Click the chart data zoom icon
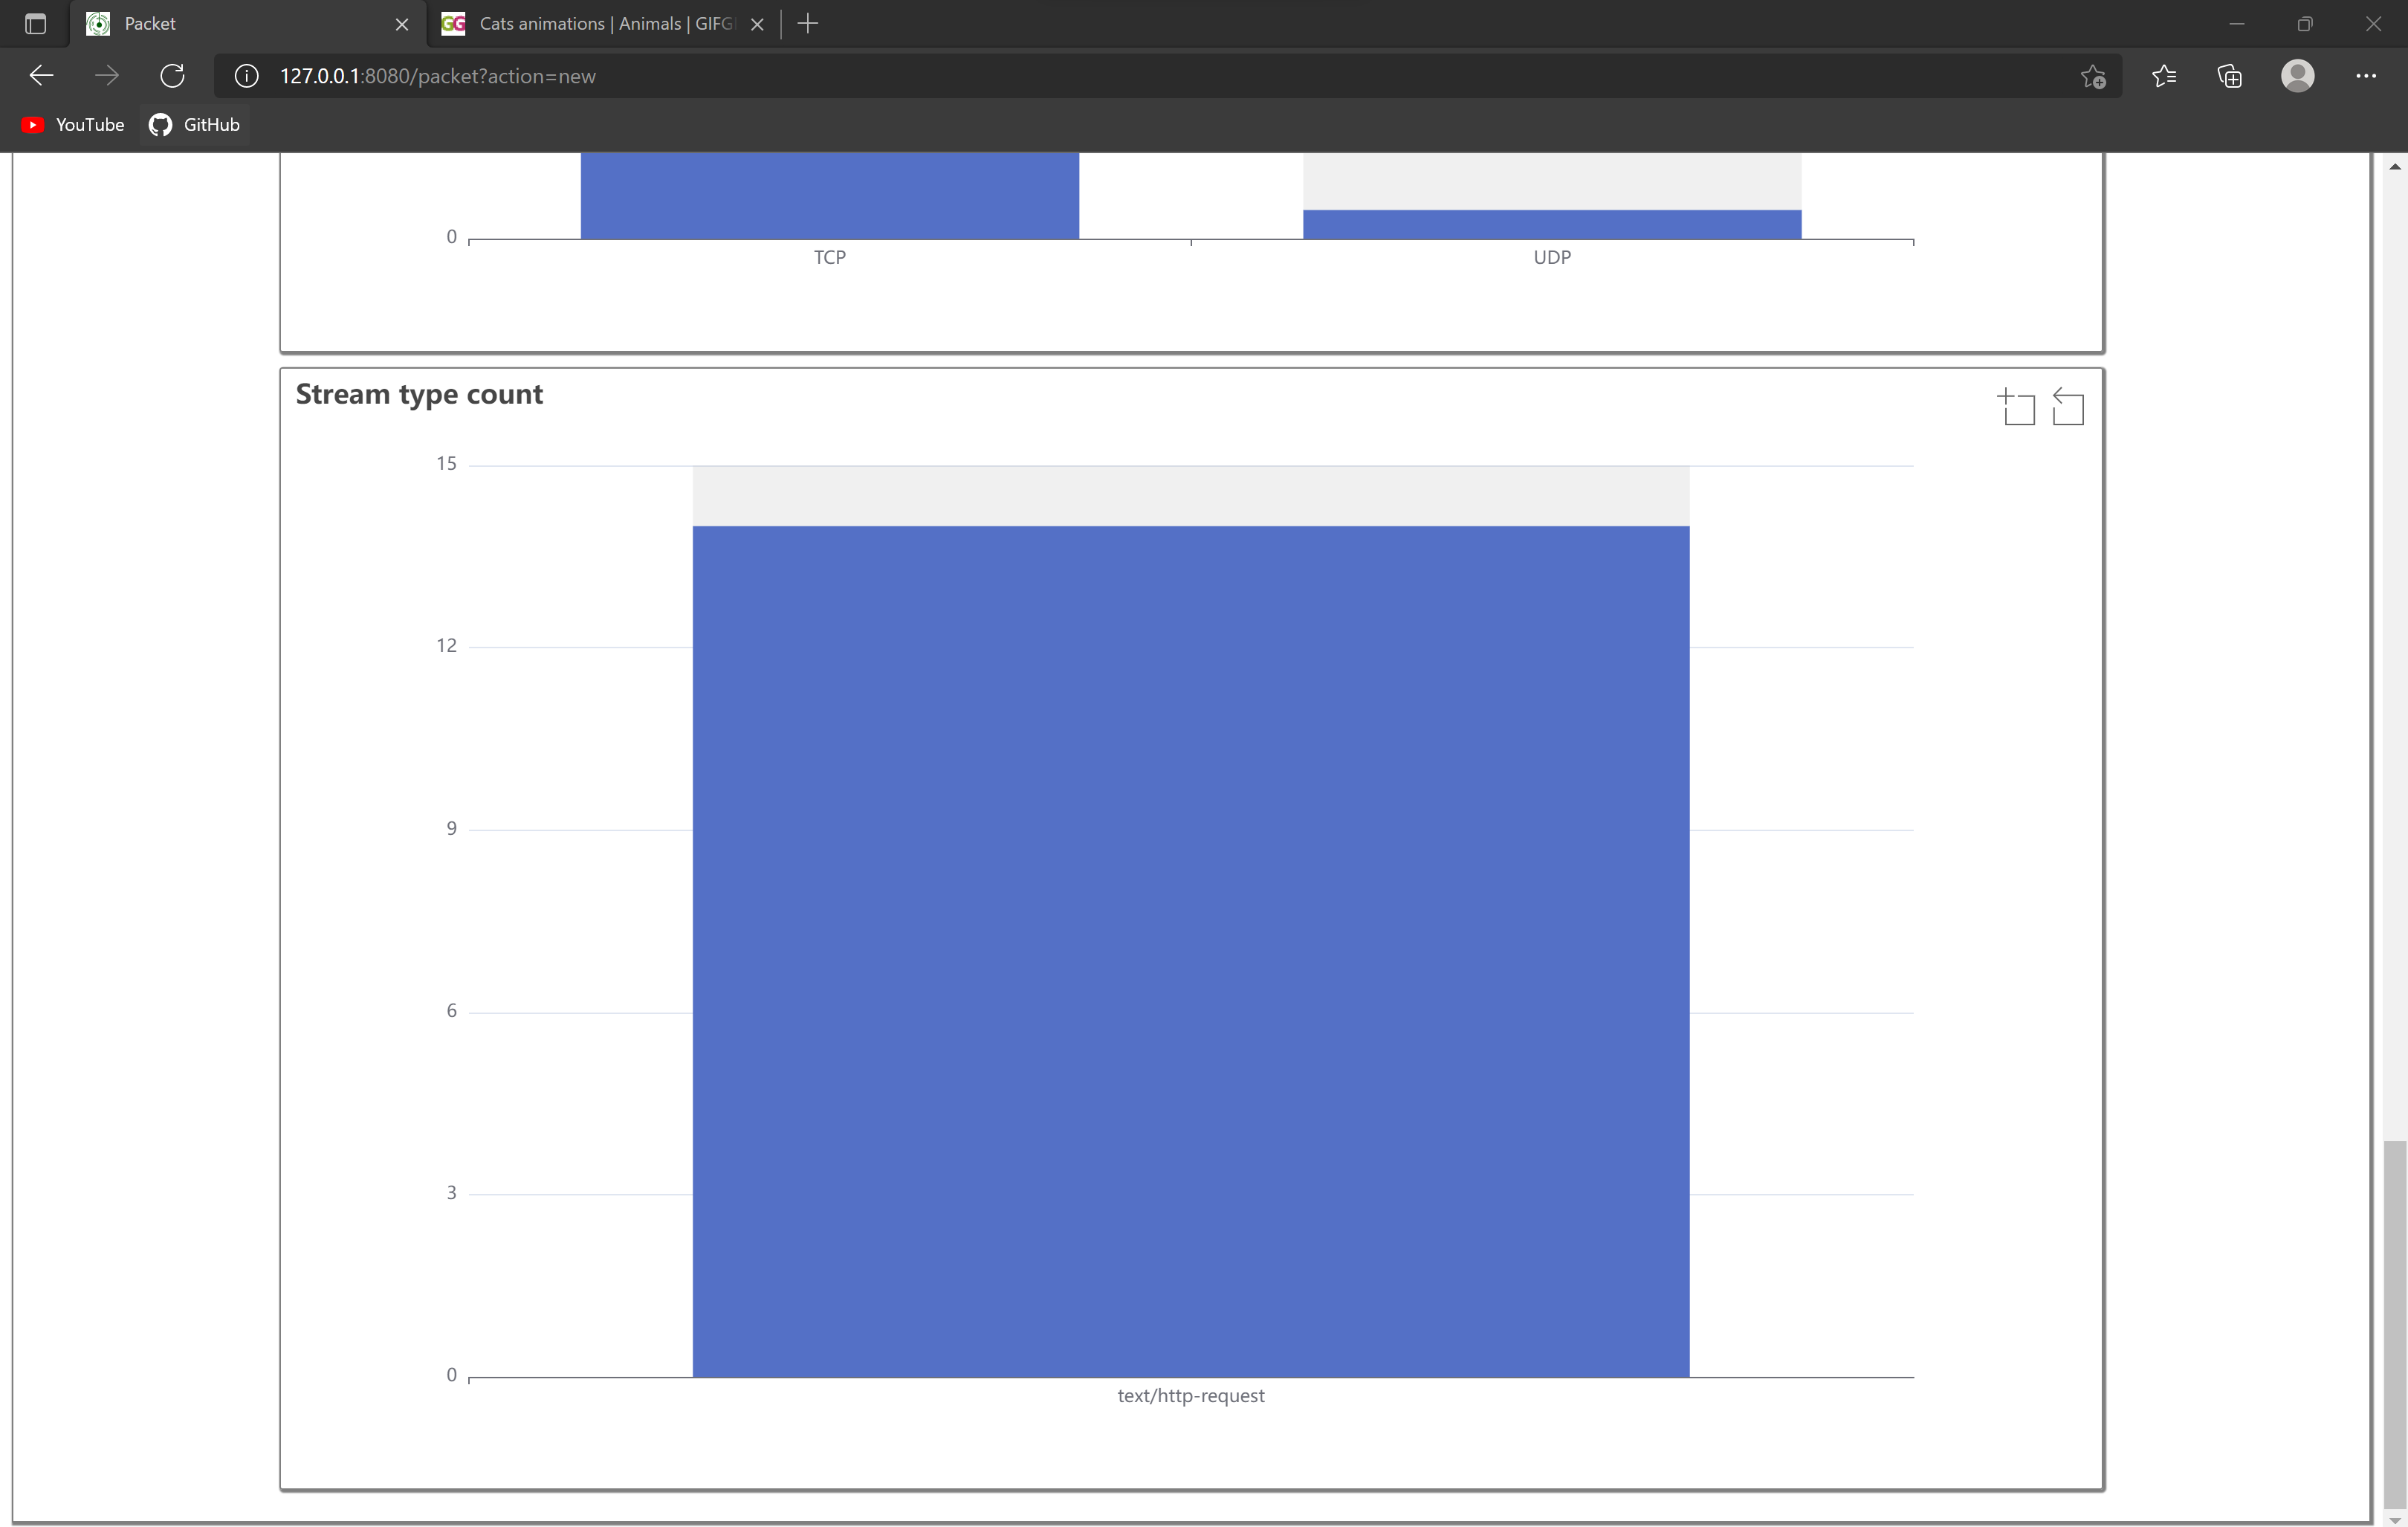The height and width of the screenshot is (1527, 2408). (x=2016, y=407)
